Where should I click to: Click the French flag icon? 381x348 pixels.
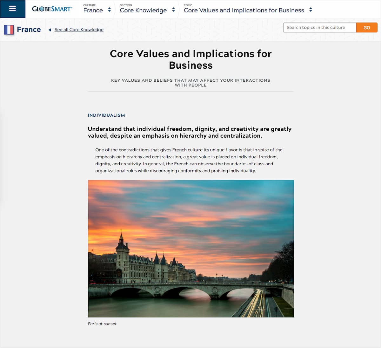click(9, 30)
